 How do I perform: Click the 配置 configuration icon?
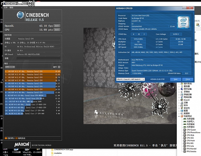click(x=182, y=111)
